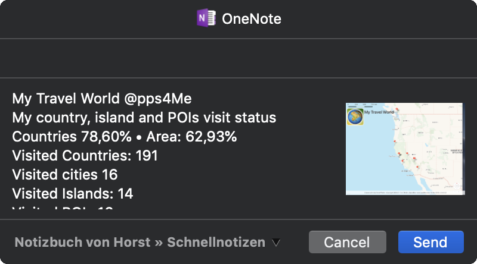Click the southernmost red pin on map
This screenshot has height=264, width=477.
pos(417,167)
